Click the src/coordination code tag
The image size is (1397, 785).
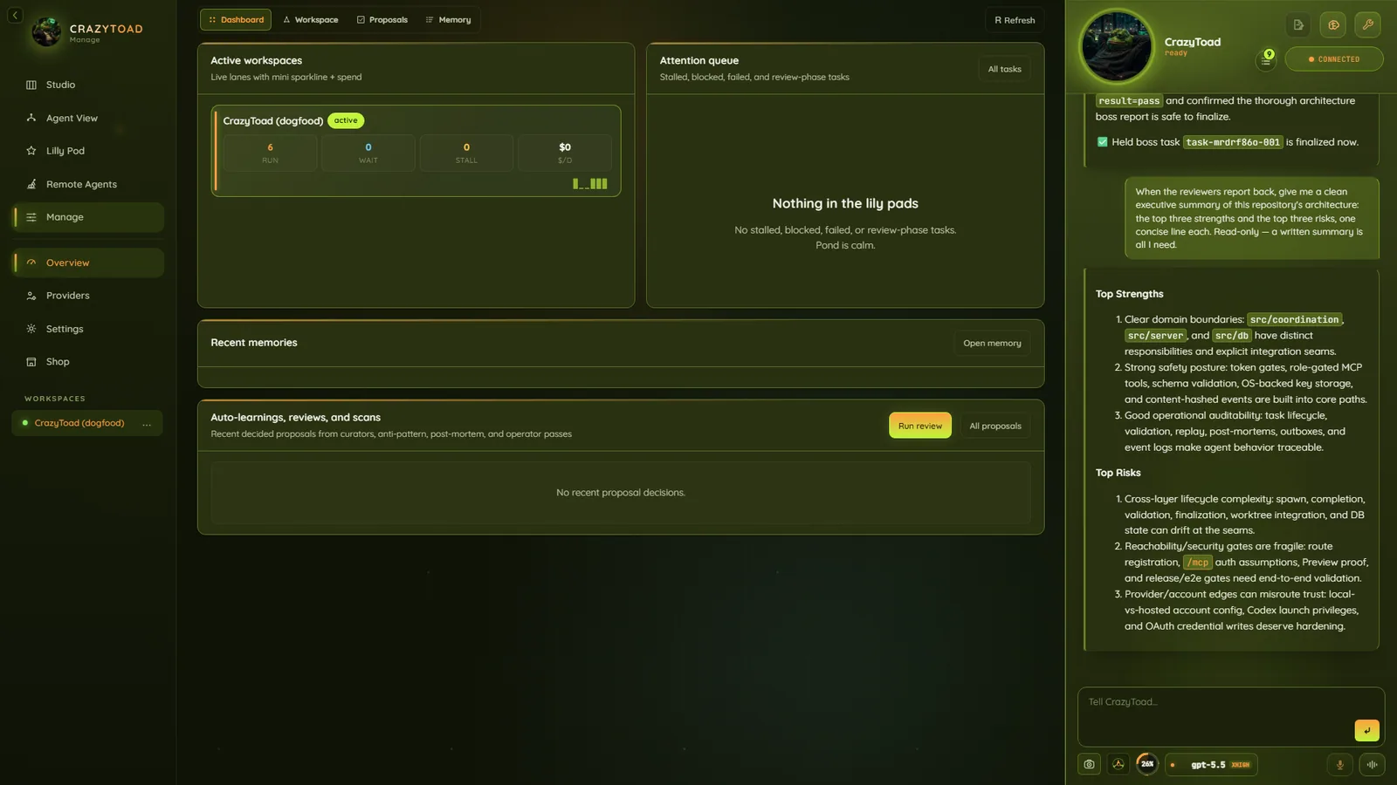[1294, 319]
